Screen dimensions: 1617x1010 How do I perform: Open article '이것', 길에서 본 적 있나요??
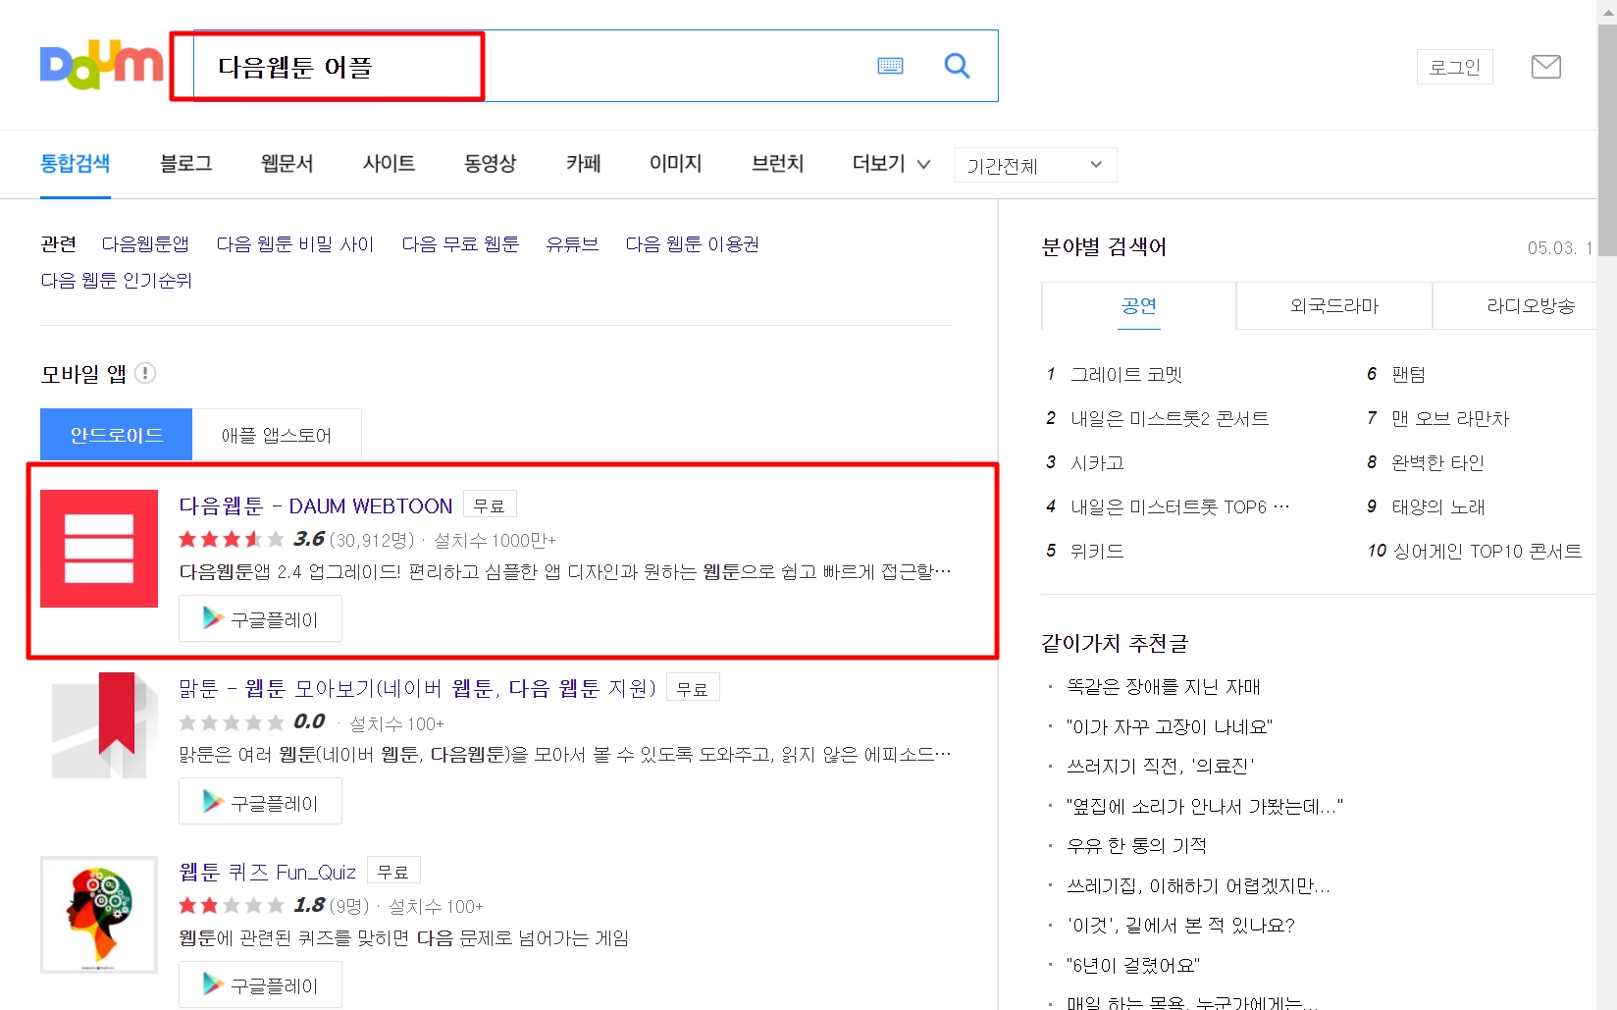pyautogui.click(x=1180, y=925)
